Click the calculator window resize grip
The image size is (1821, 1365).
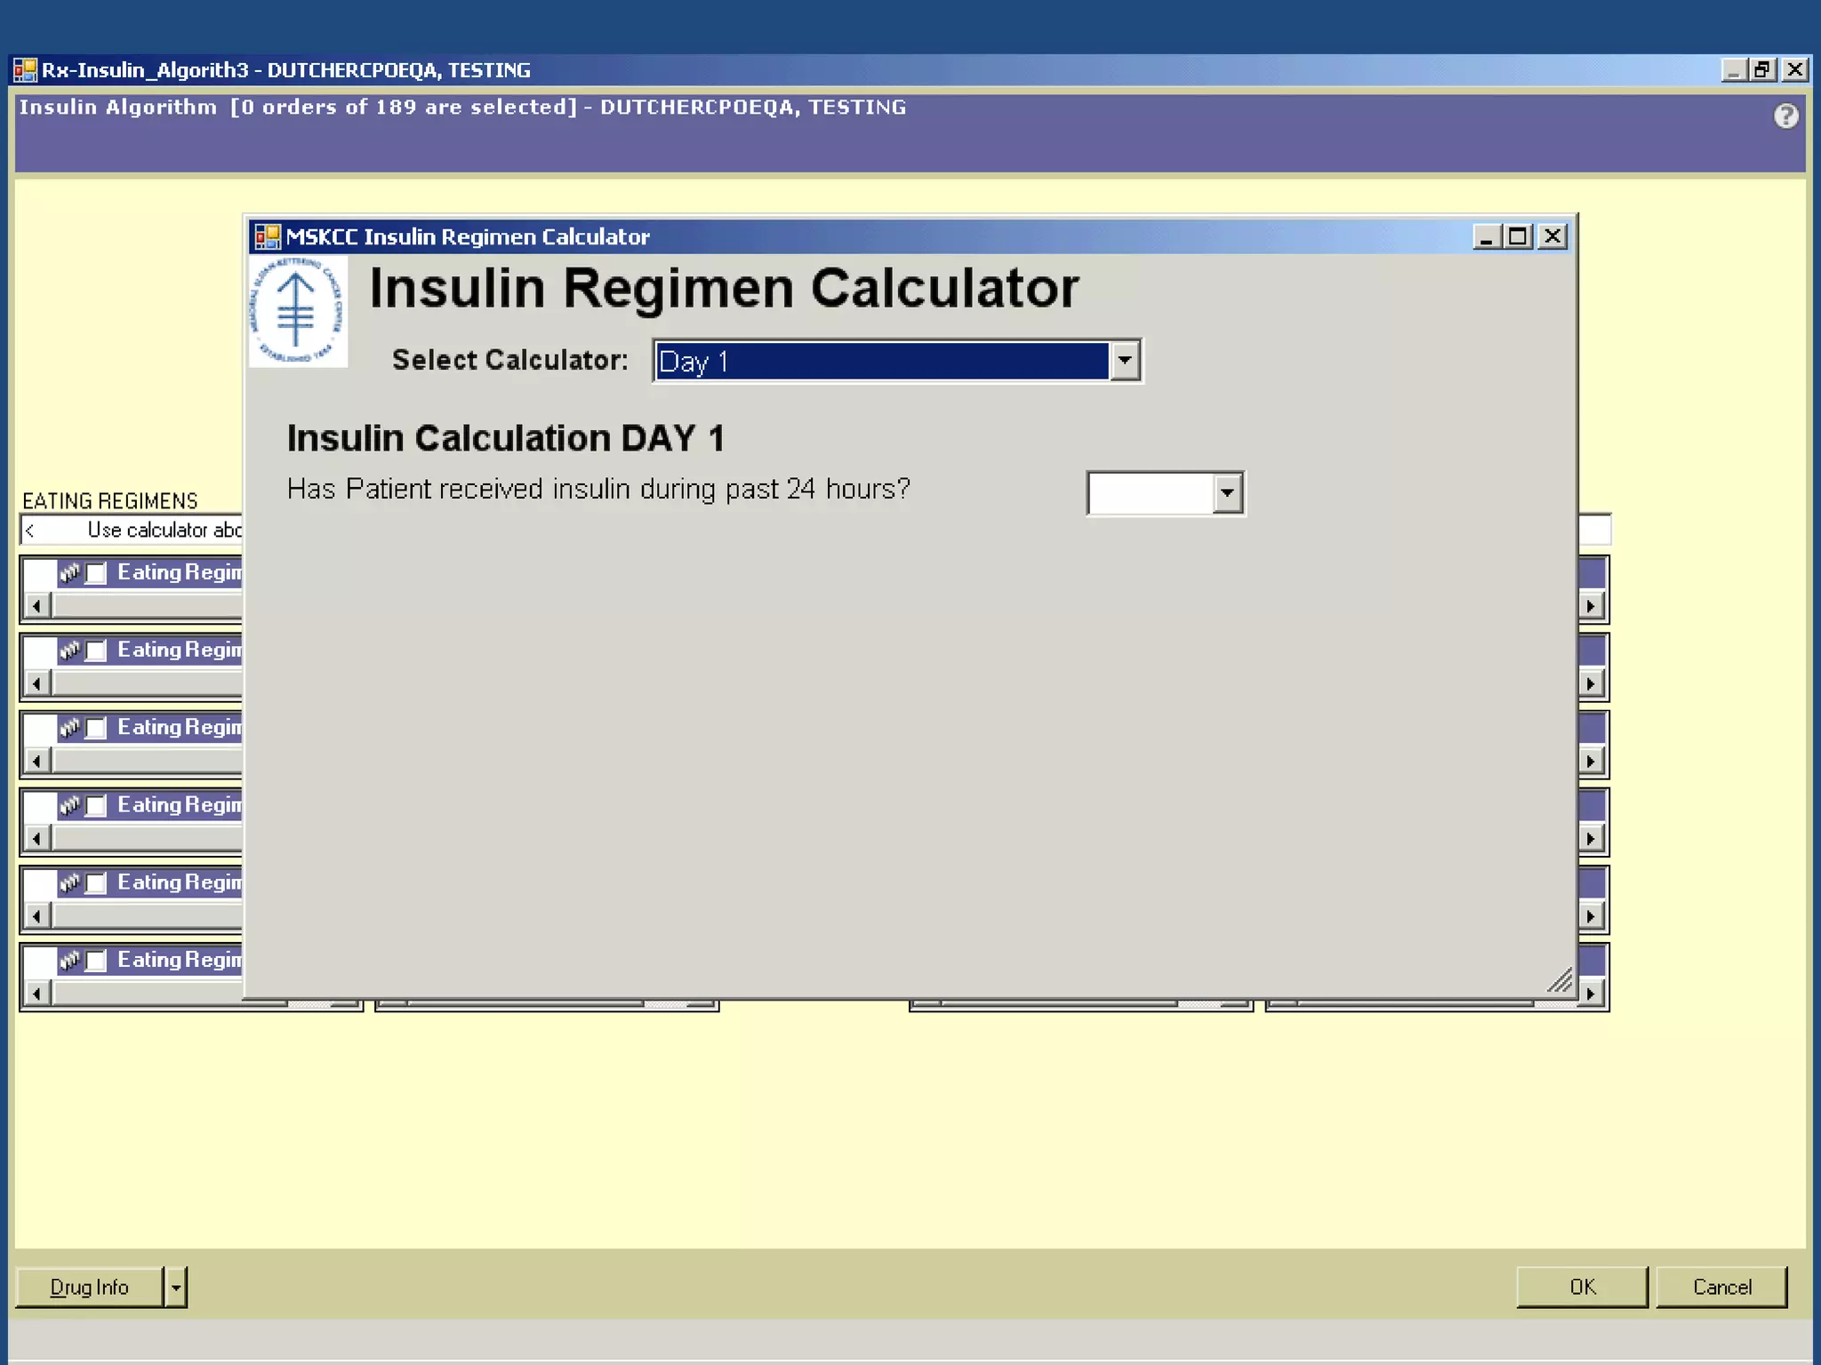[1560, 980]
